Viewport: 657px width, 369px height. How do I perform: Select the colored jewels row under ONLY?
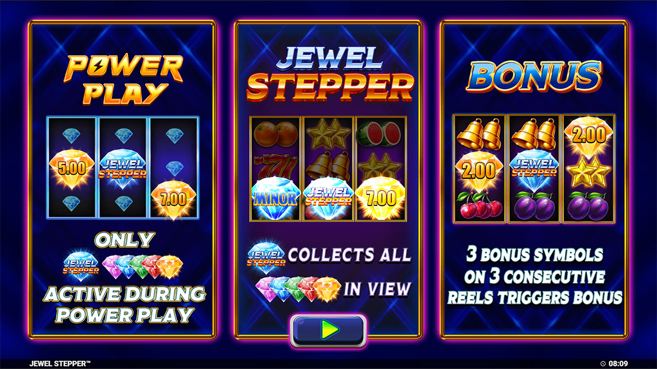(142, 266)
